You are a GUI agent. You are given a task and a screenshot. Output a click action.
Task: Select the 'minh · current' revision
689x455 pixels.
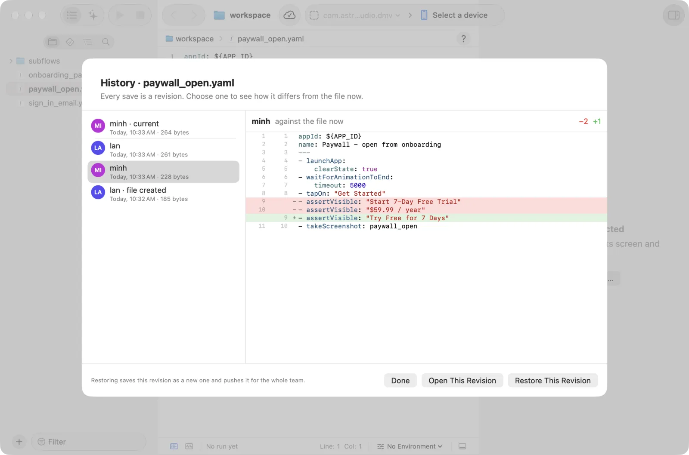point(163,127)
